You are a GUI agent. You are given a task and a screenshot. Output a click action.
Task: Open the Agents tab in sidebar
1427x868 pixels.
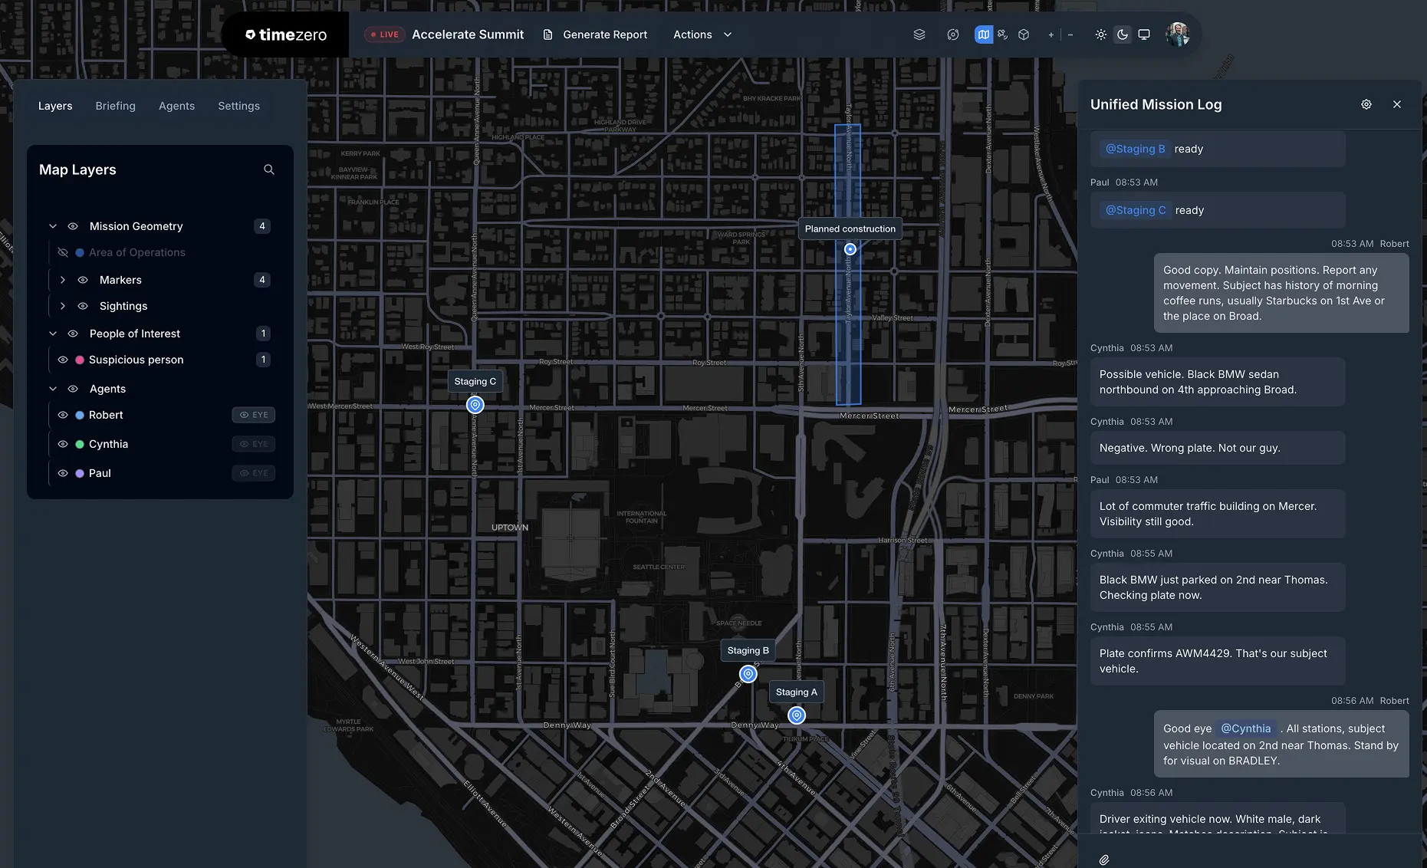coord(176,106)
